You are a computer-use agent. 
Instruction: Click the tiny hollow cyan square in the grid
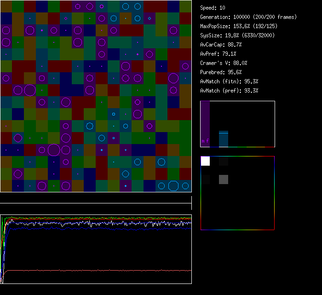[114, 138]
